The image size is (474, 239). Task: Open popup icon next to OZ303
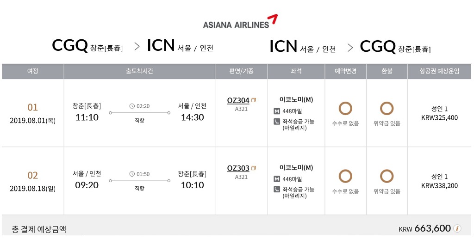tap(254, 168)
